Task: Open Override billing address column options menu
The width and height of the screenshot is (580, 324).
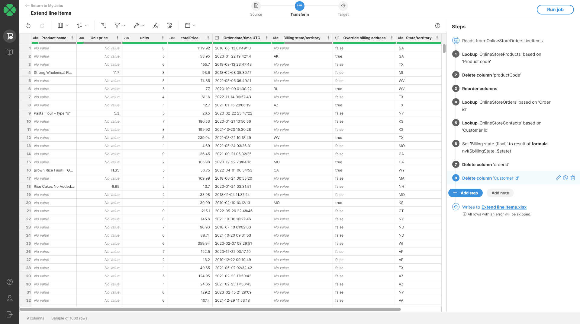Action: point(392,38)
